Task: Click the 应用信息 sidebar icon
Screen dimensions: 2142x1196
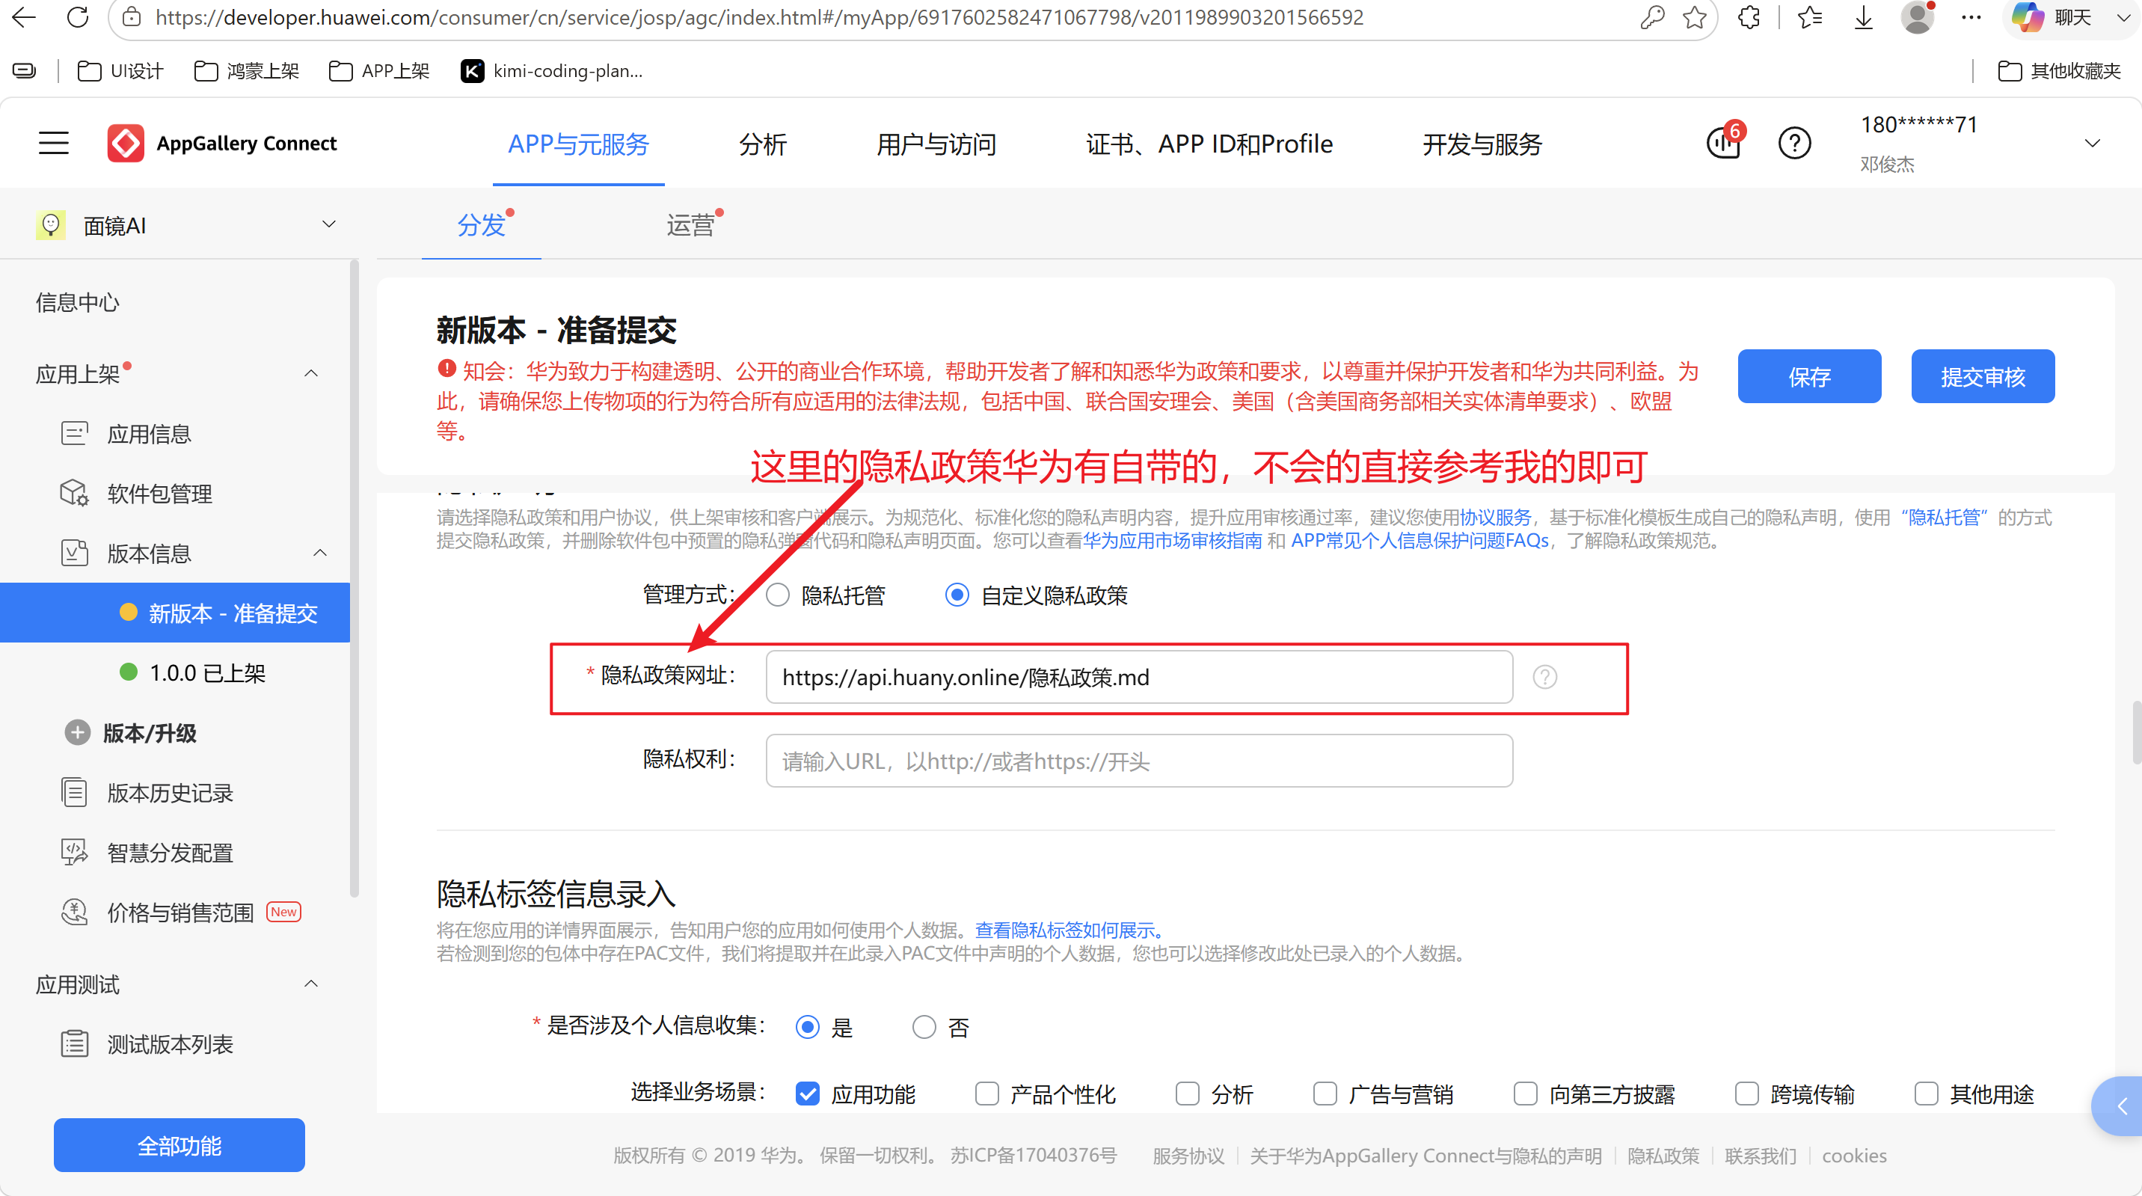Action: (74, 433)
